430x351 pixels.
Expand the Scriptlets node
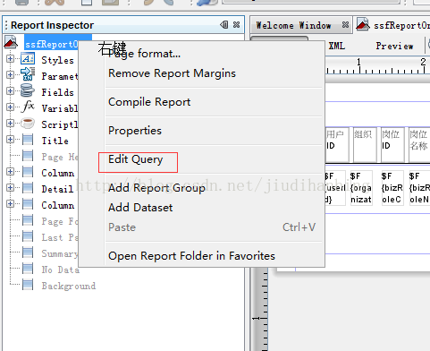[x=10, y=123]
